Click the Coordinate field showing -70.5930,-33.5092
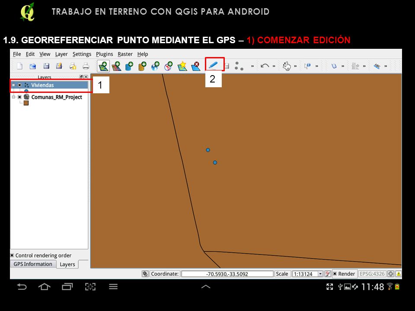The image size is (415, 311). tap(227, 274)
